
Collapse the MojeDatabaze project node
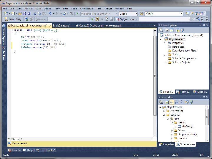(161, 39)
